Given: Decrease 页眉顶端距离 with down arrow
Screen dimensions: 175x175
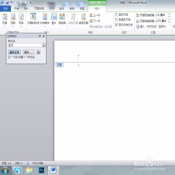Looking at the screenshot, I should point(169,16).
